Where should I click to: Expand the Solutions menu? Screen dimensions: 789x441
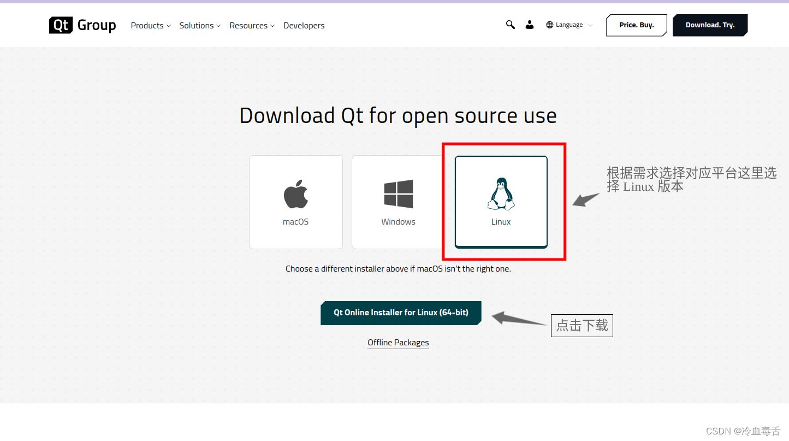pyautogui.click(x=200, y=26)
